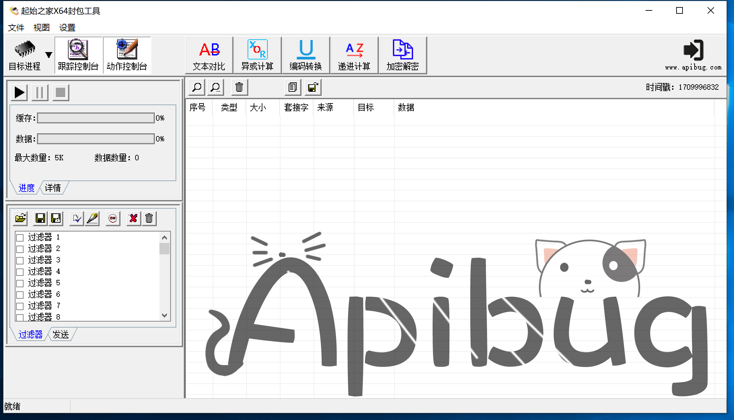
Task: Open the 文本对比 text compare tool
Action: click(x=209, y=55)
